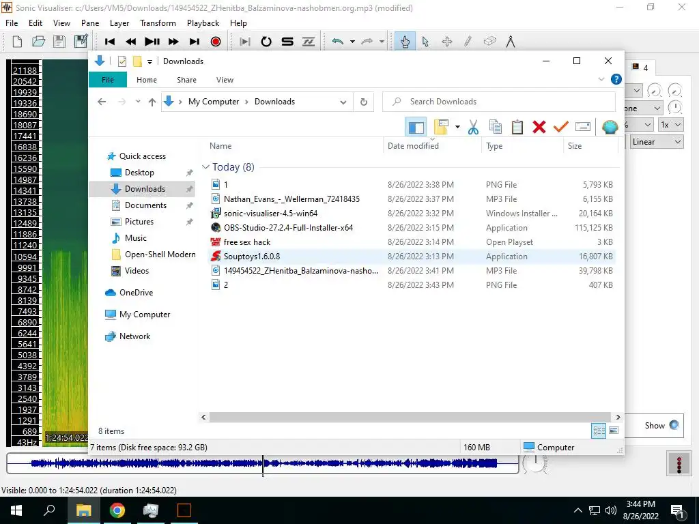Select the Draw pencil tool
The image size is (699, 524).
pyautogui.click(x=468, y=42)
